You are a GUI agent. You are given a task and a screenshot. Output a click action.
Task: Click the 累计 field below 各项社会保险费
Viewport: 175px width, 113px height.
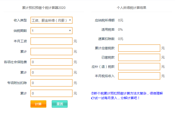pos(51,72)
